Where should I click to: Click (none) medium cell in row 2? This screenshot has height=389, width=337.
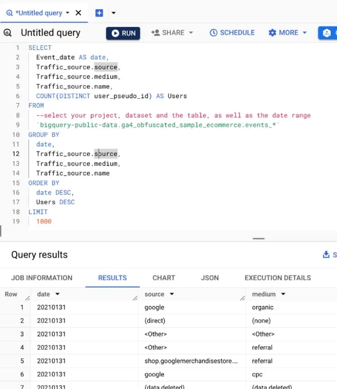(261, 321)
